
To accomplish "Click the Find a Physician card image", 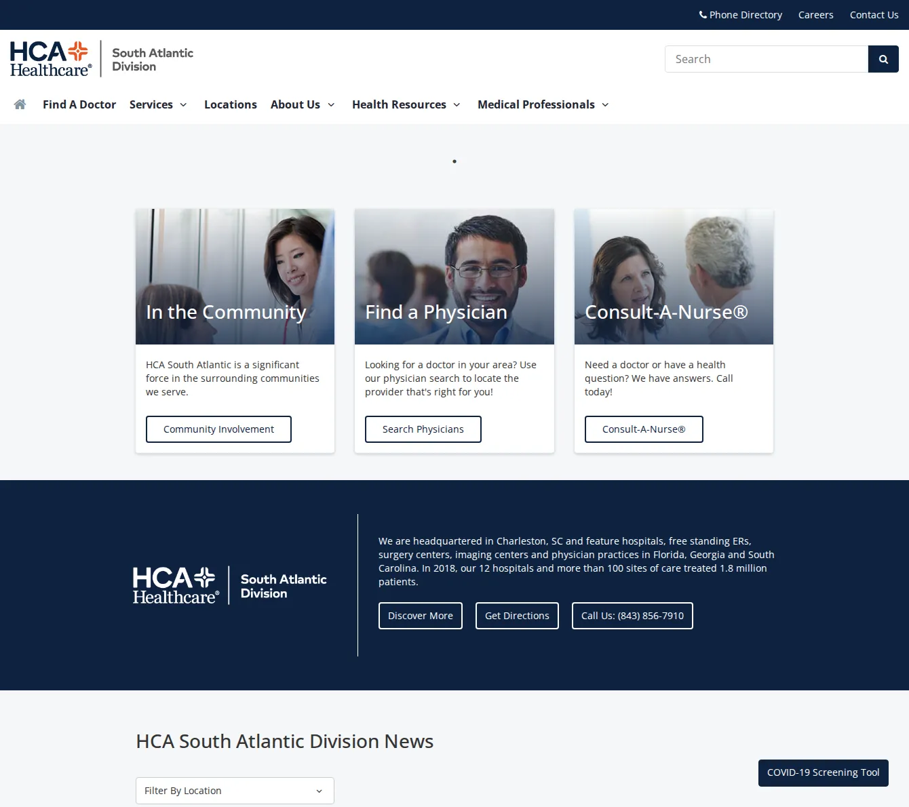I will pos(454,277).
